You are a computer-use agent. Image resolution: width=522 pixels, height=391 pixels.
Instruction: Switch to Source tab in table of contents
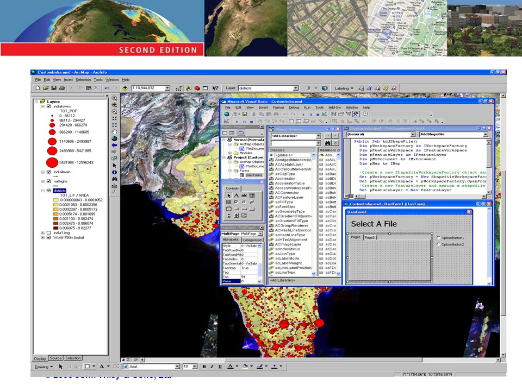55,358
